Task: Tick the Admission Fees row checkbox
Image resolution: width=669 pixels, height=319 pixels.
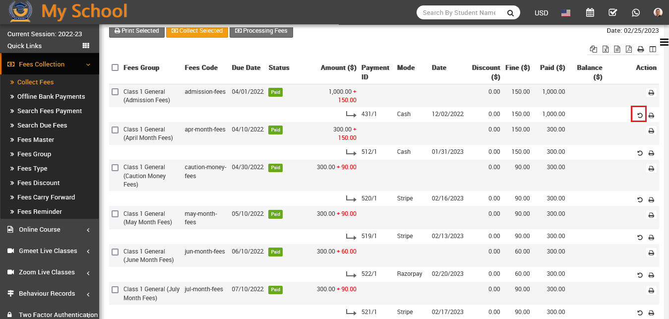Action: pyautogui.click(x=115, y=92)
